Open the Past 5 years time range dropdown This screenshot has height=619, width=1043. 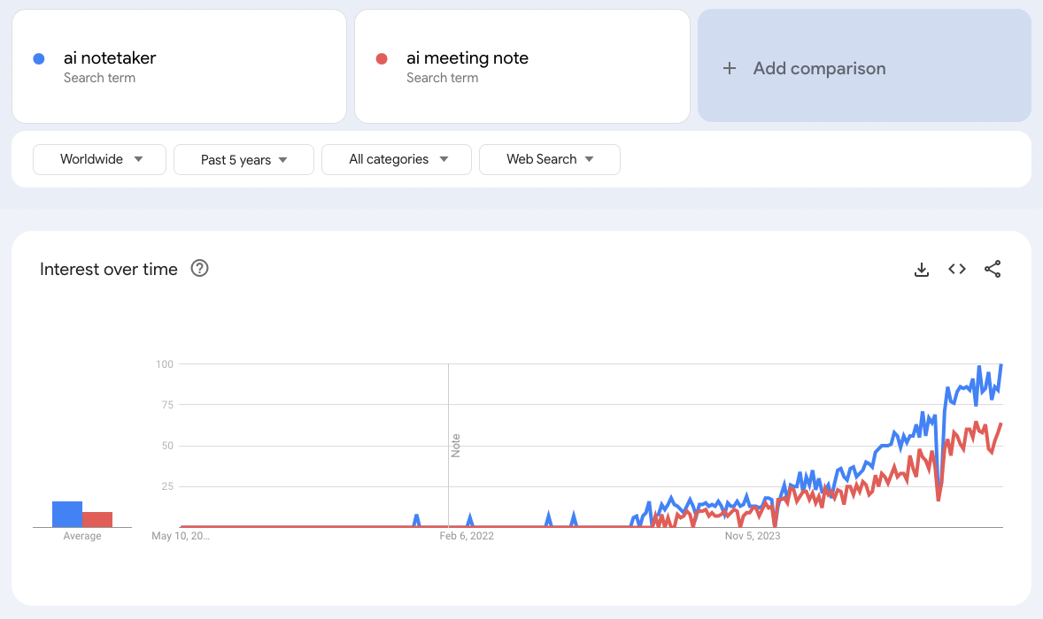pyautogui.click(x=243, y=160)
